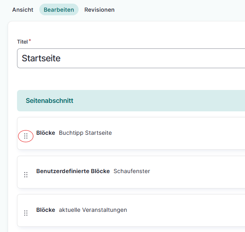Viewport: 245px width, 232px height.
Task: Click the drag handle beside Schaufenster
Action: point(26,175)
